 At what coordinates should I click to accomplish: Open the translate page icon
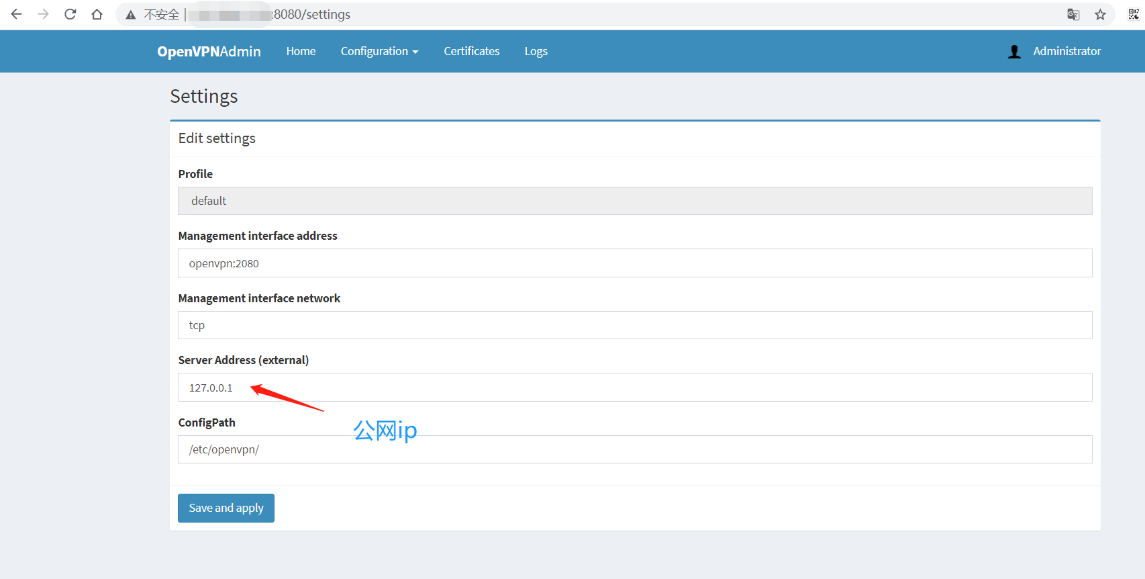[x=1073, y=15]
